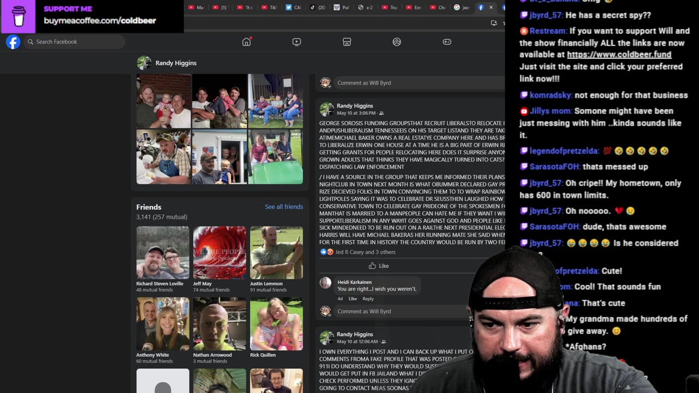The width and height of the screenshot is (699, 393).
Task: Open Randy Higgins name on second post
Action: (355, 335)
